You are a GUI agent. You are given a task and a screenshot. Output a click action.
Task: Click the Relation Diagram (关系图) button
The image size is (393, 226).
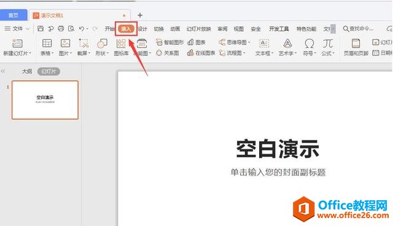(168, 53)
